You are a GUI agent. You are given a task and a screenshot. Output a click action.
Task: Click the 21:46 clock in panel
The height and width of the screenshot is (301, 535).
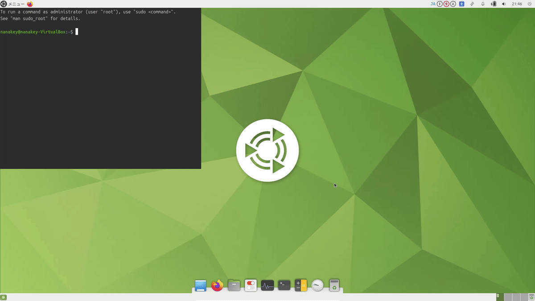[x=517, y=4]
